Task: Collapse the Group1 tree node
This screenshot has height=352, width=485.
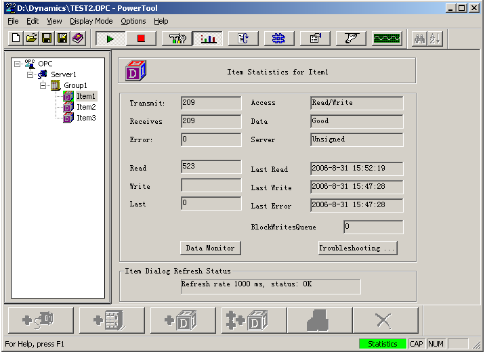Action: (x=43, y=85)
